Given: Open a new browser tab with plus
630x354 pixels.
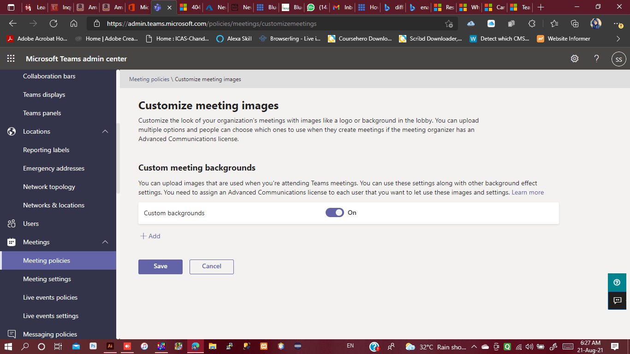Looking at the screenshot, I should (541, 7).
